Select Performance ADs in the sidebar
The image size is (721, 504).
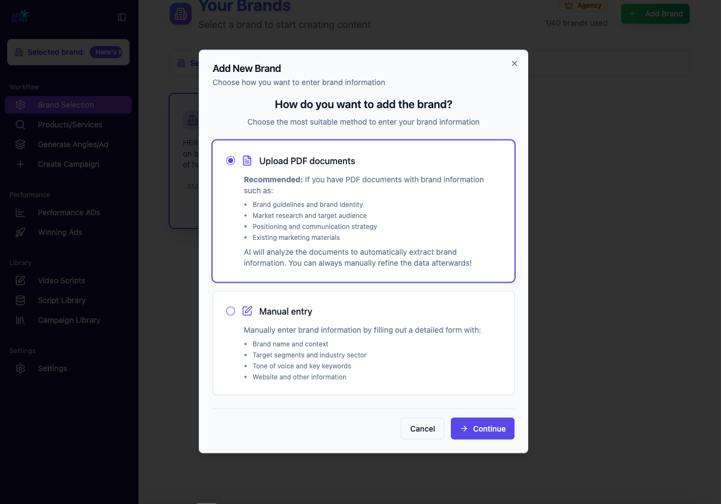coord(69,212)
